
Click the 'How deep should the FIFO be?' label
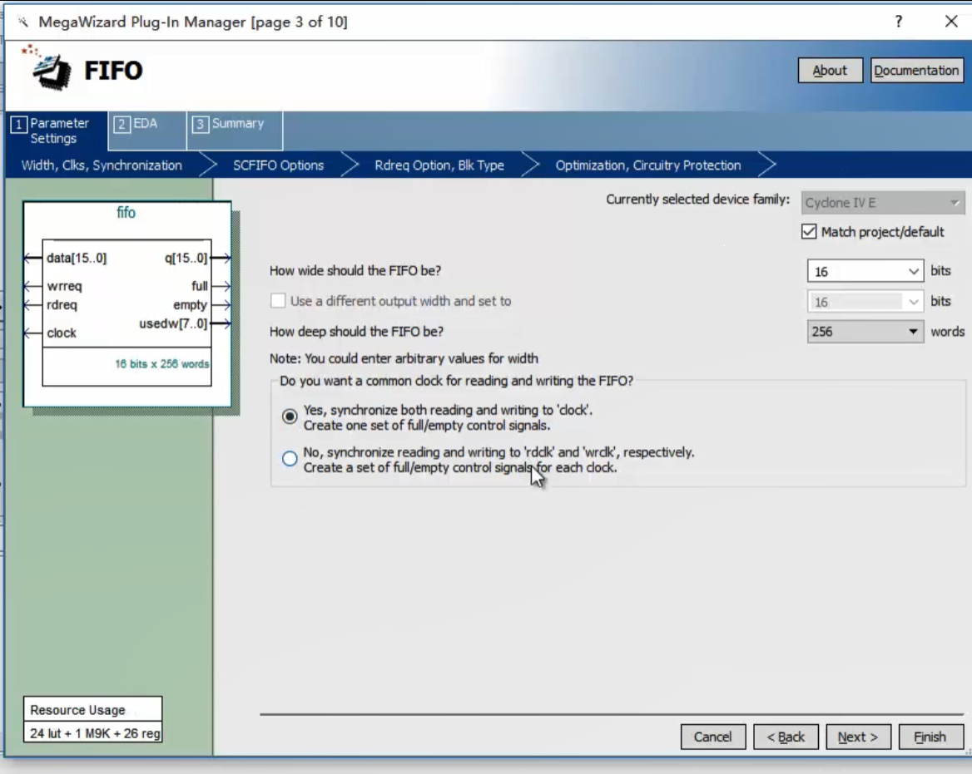pos(356,331)
